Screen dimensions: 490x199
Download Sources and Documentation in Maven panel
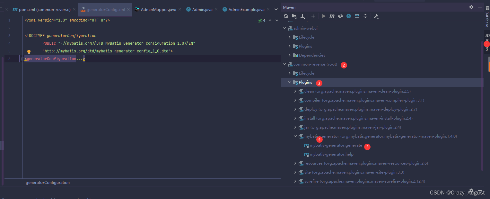pyautogui.click(x=302, y=16)
